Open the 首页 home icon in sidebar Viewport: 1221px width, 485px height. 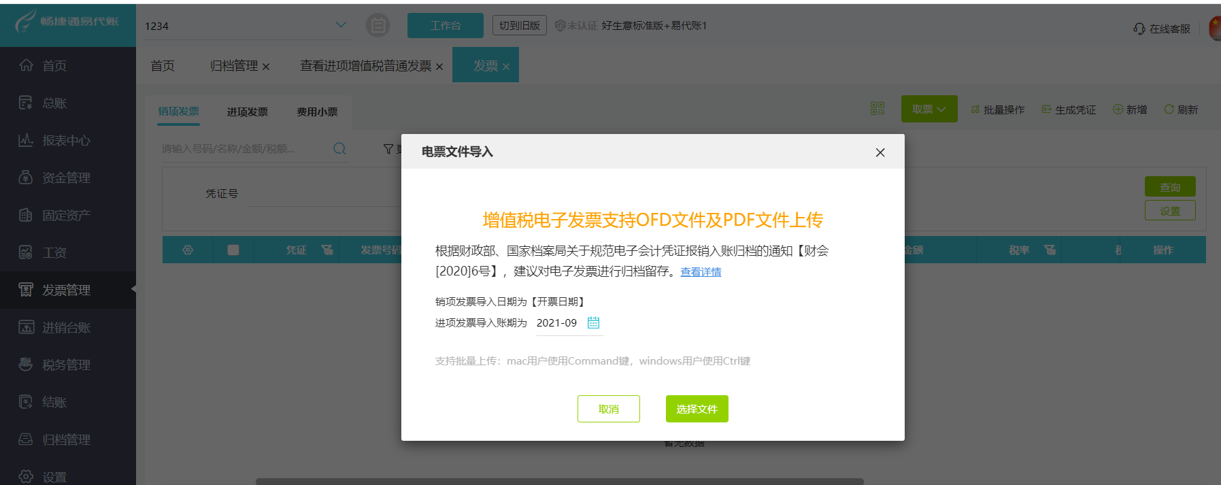(x=26, y=65)
